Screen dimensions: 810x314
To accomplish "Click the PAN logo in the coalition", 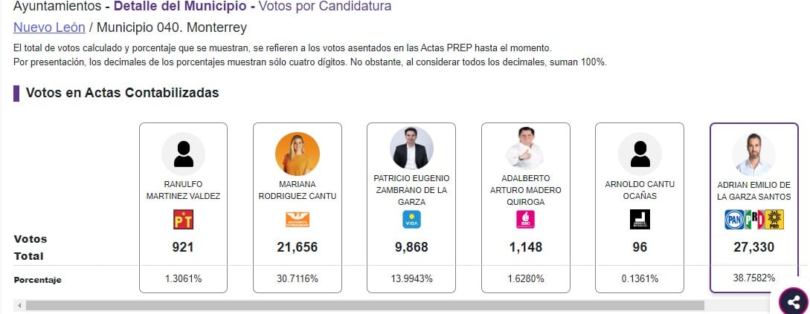I will (734, 220).
